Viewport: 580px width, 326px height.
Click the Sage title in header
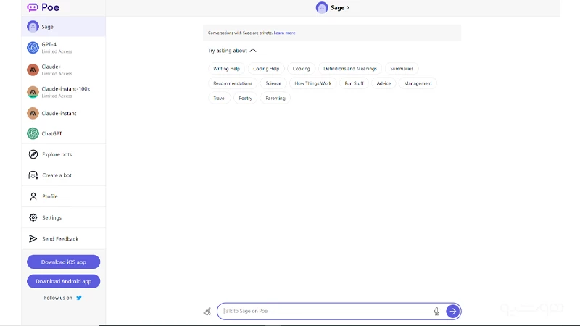click(x=337, y=8)
